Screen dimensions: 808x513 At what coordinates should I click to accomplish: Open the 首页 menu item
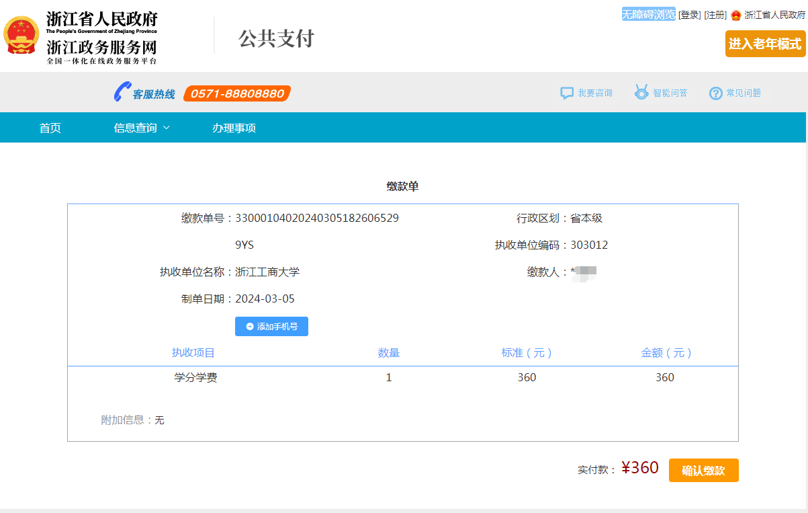(50, 128)
